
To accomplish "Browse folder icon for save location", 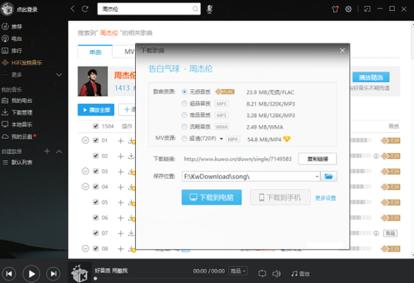I will (x=329, y=176).
